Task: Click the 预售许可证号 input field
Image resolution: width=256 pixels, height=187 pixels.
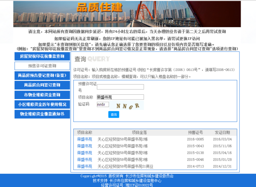Action: pos(120,87)
